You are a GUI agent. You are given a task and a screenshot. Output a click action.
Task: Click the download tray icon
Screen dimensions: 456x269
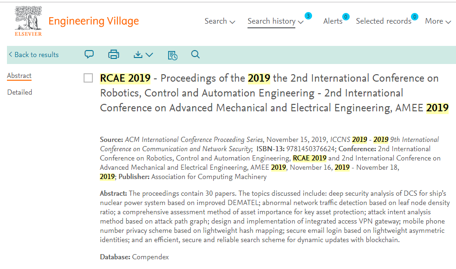click(x=138, y=55)
